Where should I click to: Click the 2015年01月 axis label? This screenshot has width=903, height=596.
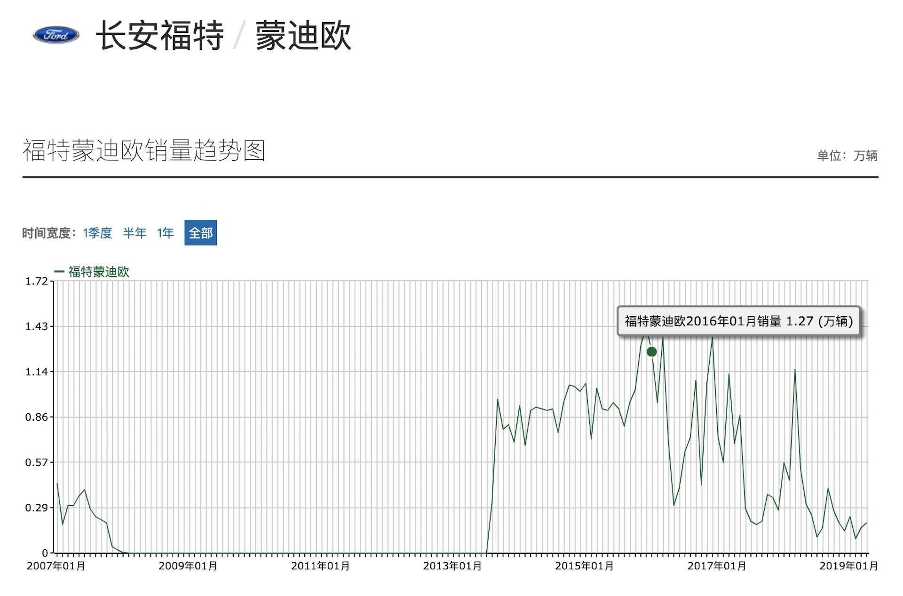[x=585, y=566]
